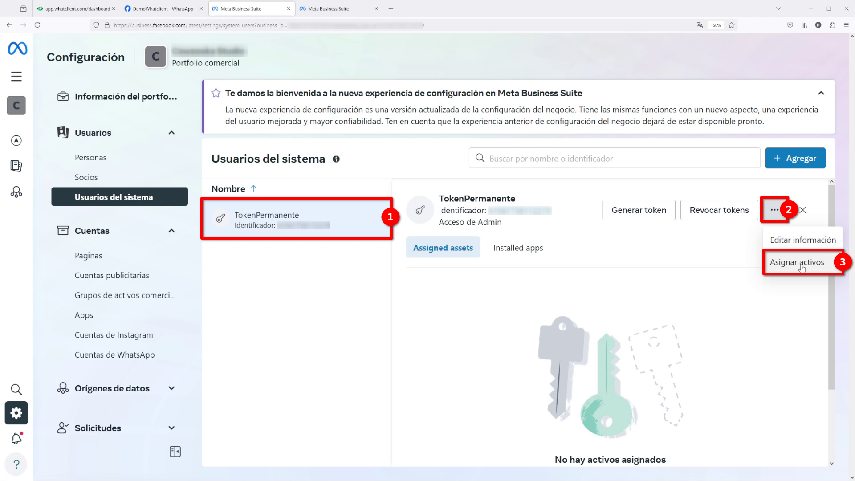Open the compass icon in the left rail
Image resolution: width=855 pixels, height=481 pixels.
pyautogui.click(x=16, y=140)
